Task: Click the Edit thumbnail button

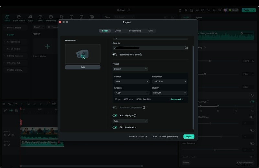Action: coord(83,67)
